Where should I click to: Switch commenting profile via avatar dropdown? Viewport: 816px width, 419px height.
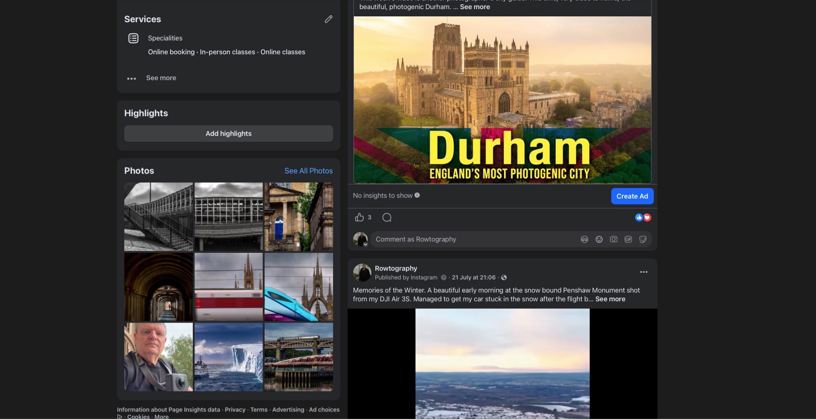365,244
